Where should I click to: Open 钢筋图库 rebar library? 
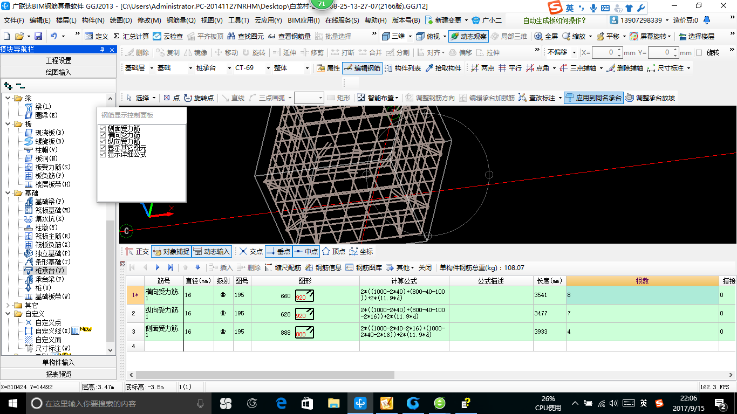[364, 268]
